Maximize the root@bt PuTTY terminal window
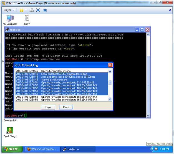Screen dimensions: 174x154 [142, 30]
